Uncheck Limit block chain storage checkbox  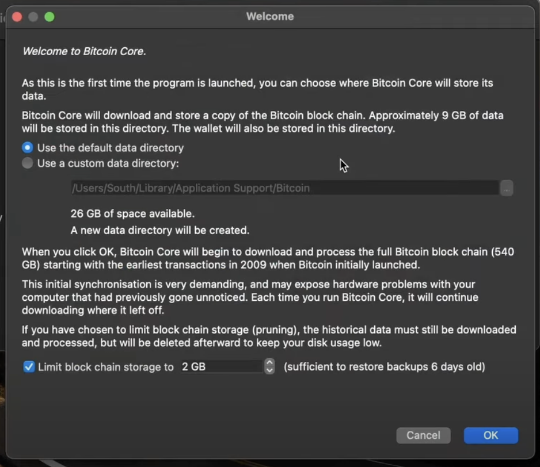[29, 367]
